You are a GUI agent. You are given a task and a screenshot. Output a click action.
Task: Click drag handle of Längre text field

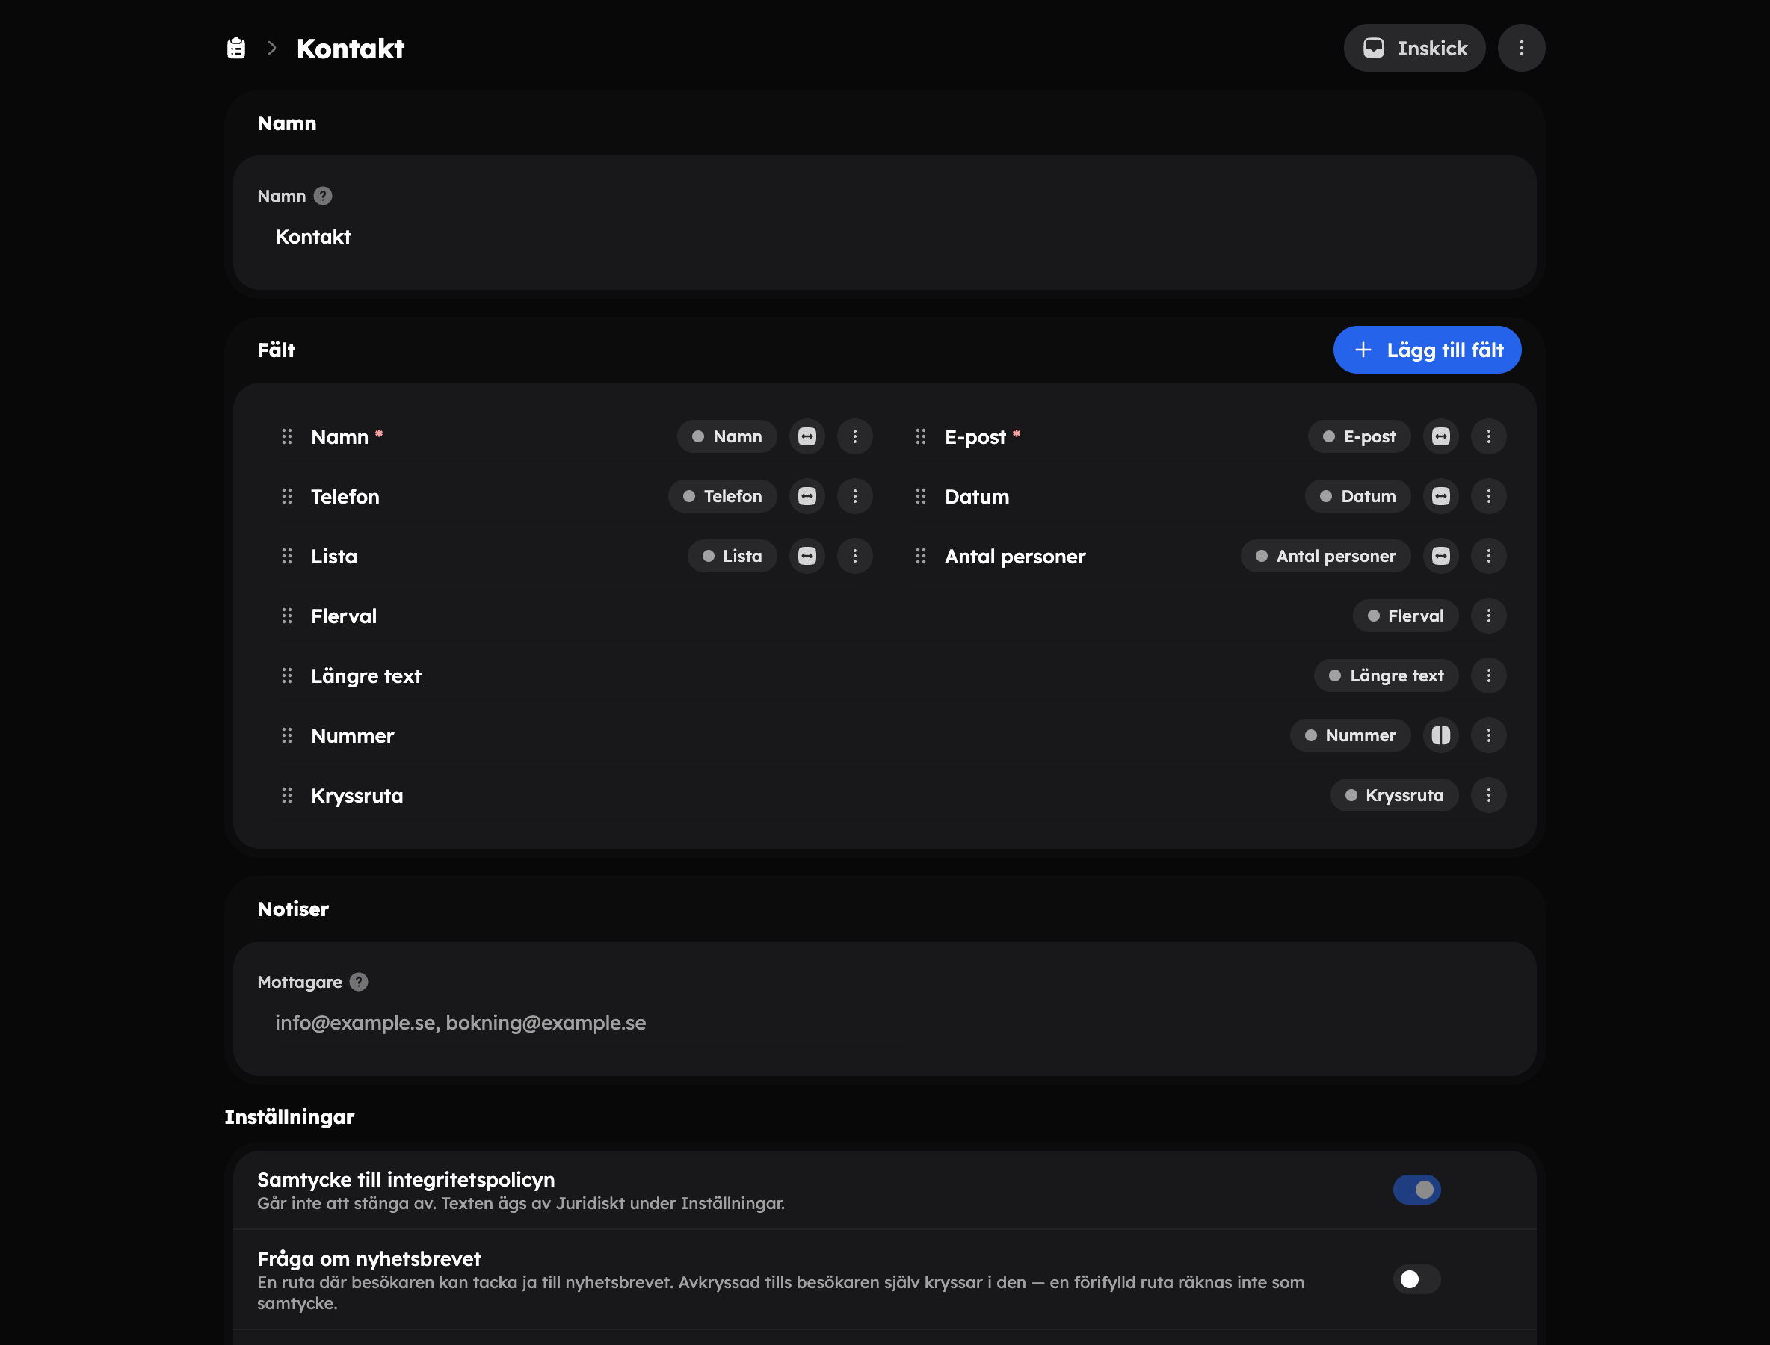[287, 675]
